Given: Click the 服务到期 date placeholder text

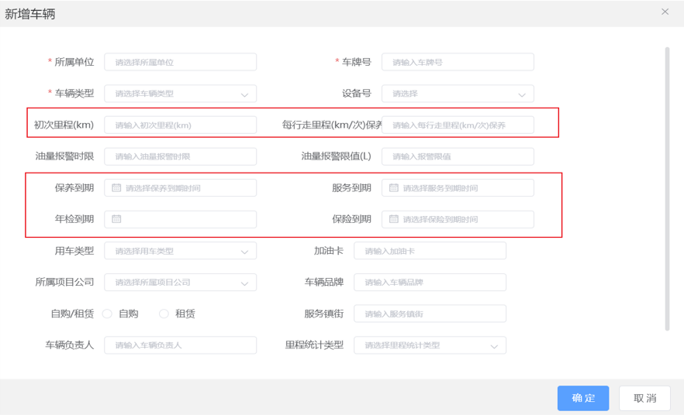Looking at the screenshot, I should (440, 188).
